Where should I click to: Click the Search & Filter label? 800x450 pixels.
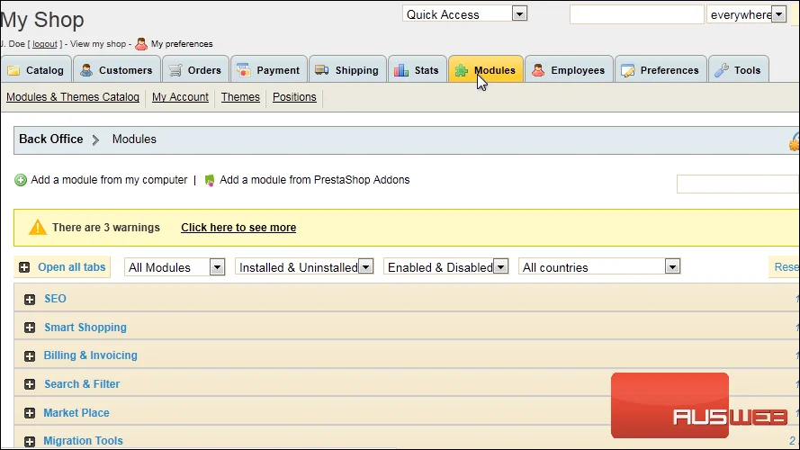(x=82, y=384)
